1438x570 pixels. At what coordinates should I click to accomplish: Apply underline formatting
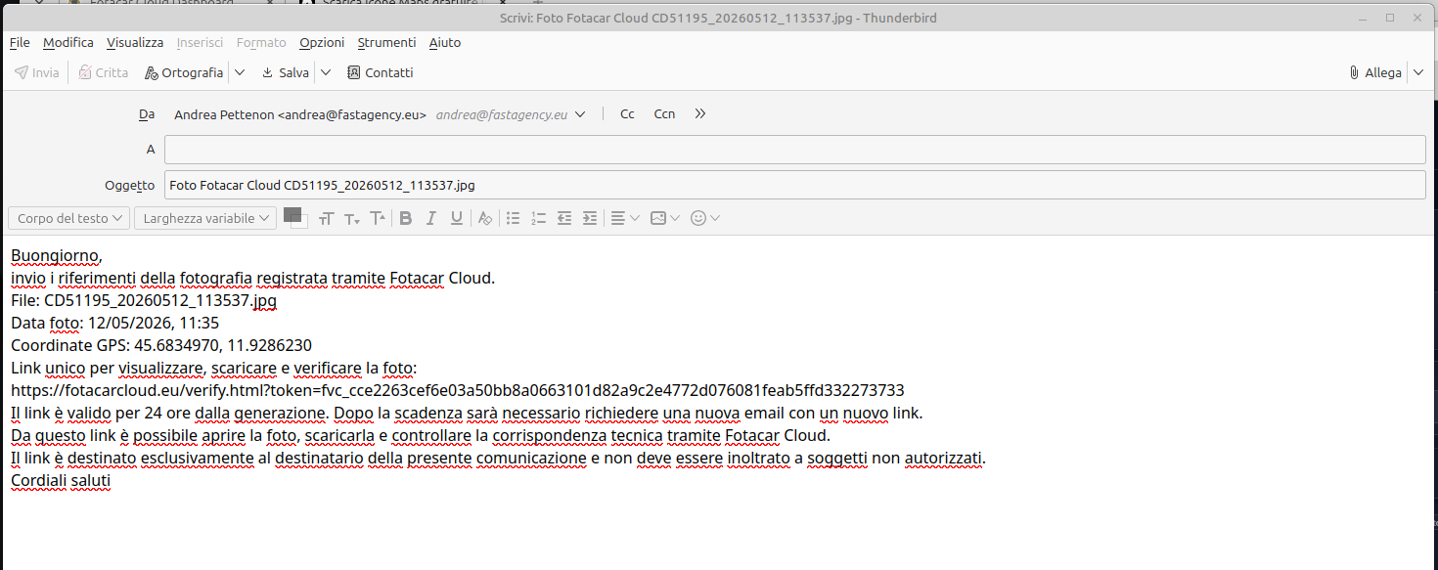point(457,218)
